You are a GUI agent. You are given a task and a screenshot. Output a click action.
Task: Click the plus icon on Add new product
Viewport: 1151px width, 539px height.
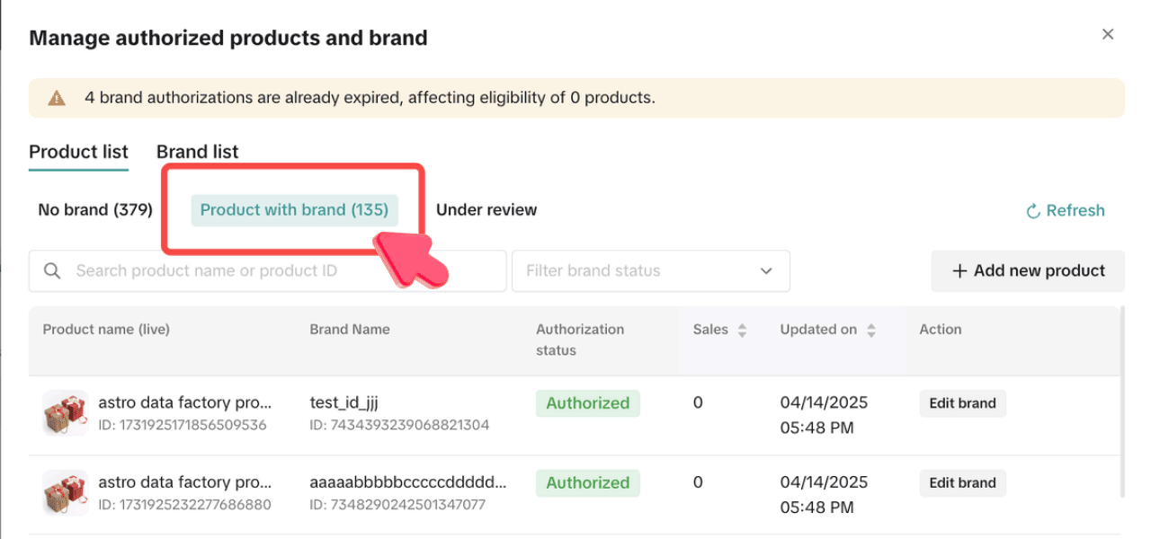pyautogui.click(x=959, y=271)
